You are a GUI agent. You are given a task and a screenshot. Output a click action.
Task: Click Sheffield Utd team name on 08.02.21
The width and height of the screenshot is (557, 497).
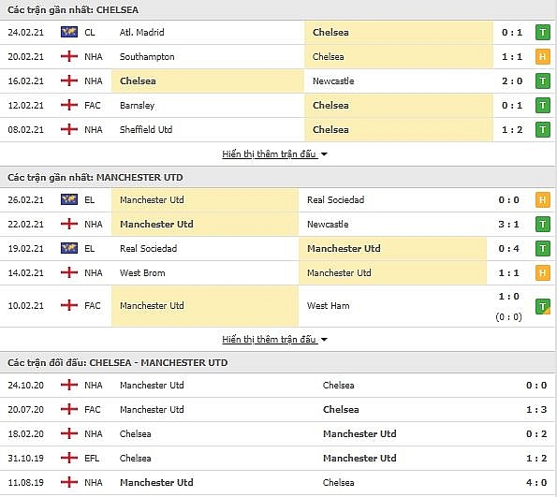[146, 130]
